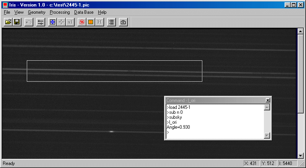Click the grayed x1 zoom icon
306x168 pixels.
coord(70,22)
